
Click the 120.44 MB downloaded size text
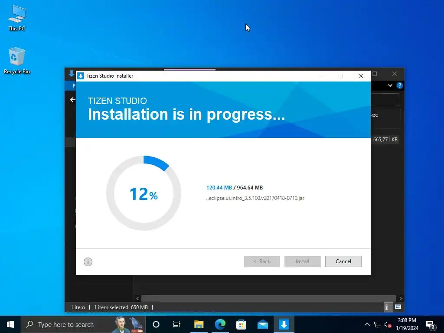[219, 187]
